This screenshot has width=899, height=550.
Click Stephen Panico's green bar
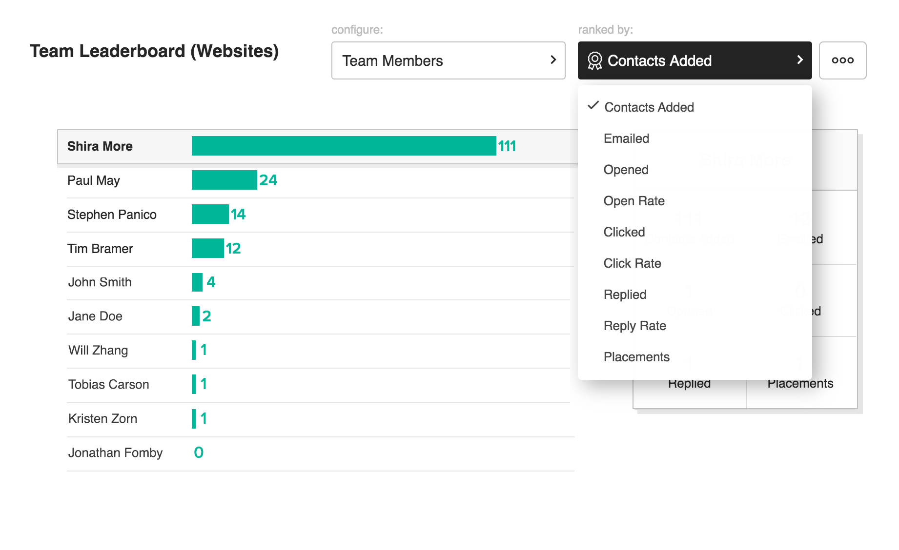[210, 214]
